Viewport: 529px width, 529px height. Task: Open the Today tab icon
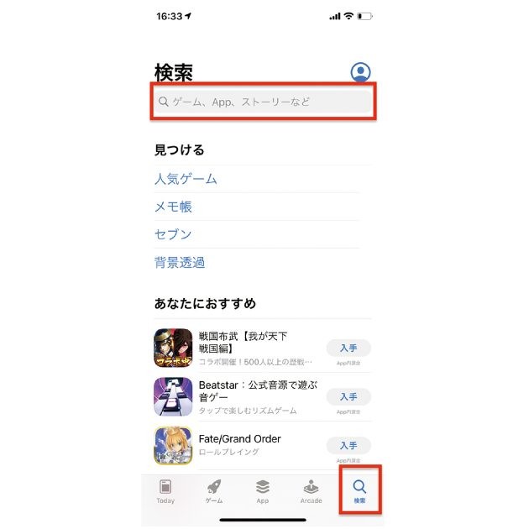(x=165, y=491)
